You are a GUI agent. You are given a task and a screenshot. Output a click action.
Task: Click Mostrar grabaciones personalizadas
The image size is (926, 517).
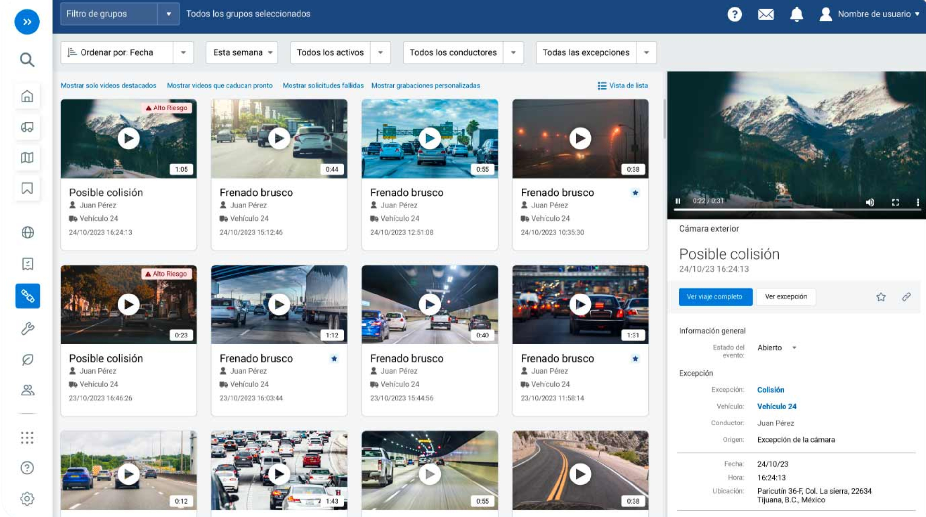(x=426, y=85)
